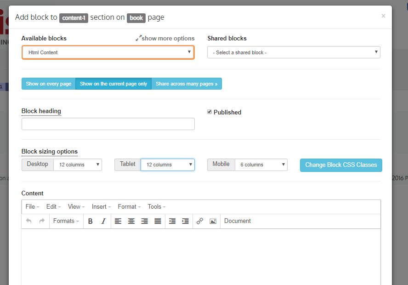The width and height of the screenshot is (408, 285).
Task: Uncheck the Published checkbox
Action: pyautogui.click(x=210, y=112)
